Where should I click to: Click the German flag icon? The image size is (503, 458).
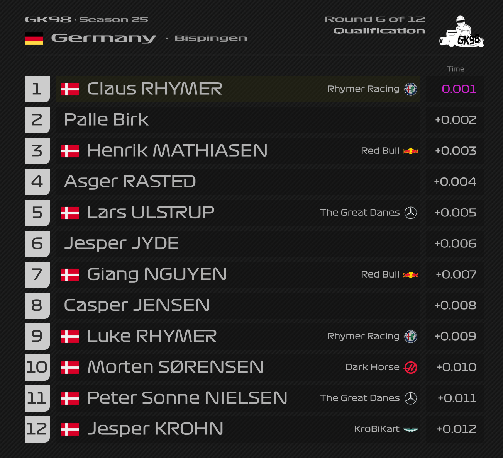[34, 39]
